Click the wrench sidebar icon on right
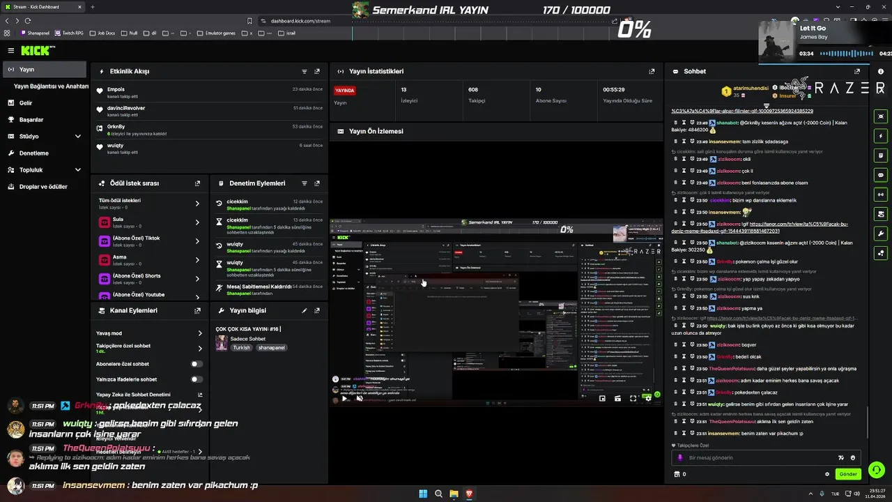The height and width of the screenshot is (502, 892). [881, 234]
